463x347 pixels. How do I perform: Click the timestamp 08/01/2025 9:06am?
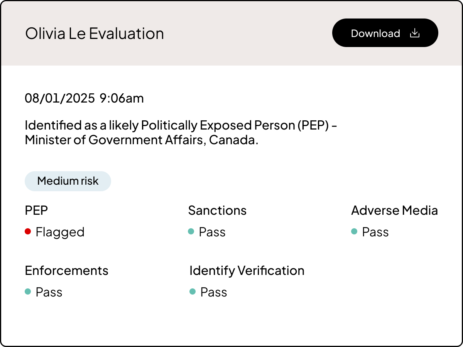[x=84, y=98]
